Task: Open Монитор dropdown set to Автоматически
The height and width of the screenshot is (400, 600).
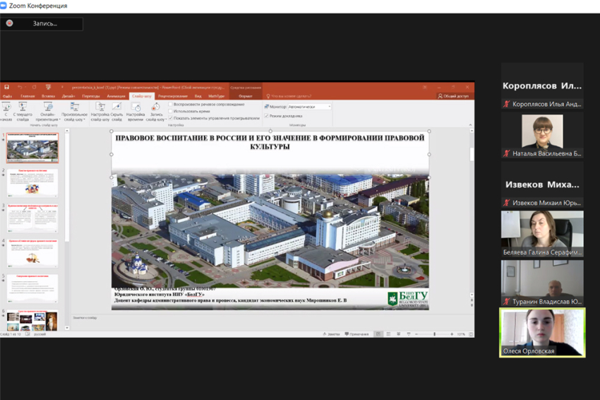Action: click(309, 107)
